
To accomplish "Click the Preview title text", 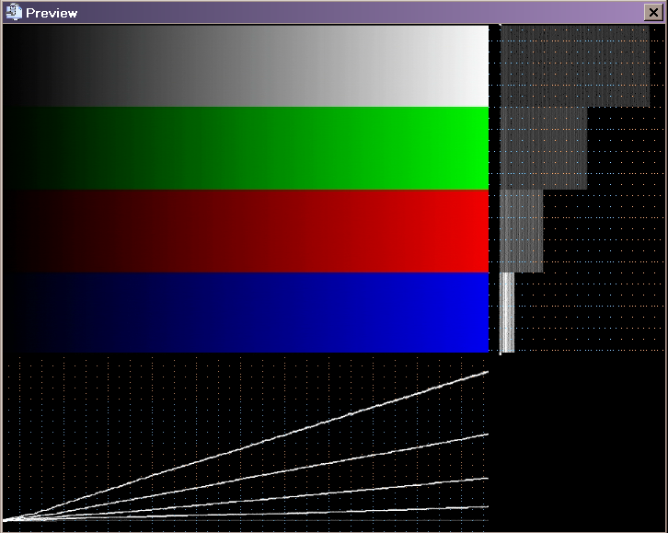I will click(x=52, y=13).
